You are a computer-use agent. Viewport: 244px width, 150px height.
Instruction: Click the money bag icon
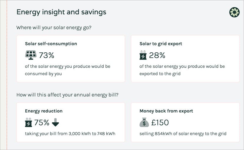click(144, 122)
